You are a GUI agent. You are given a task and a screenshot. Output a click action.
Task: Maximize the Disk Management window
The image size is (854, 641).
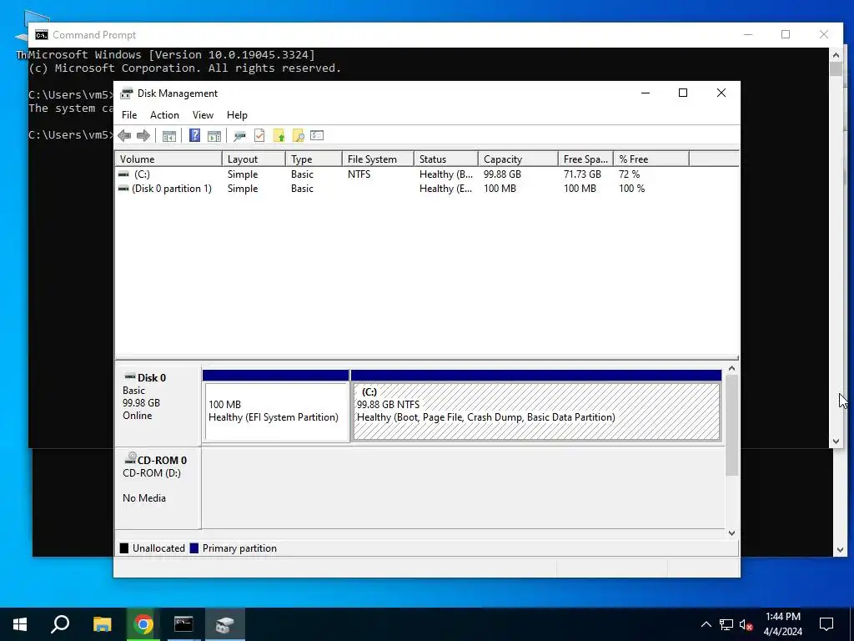coord(683,93)
